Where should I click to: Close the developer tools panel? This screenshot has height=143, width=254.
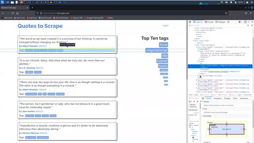[252, 22]
